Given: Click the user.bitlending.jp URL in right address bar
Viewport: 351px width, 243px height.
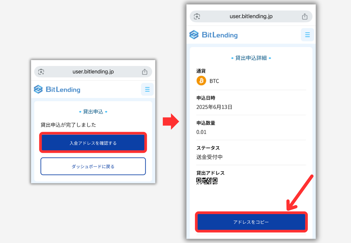Looking at the screenshot, I should [x=251, y=16].
